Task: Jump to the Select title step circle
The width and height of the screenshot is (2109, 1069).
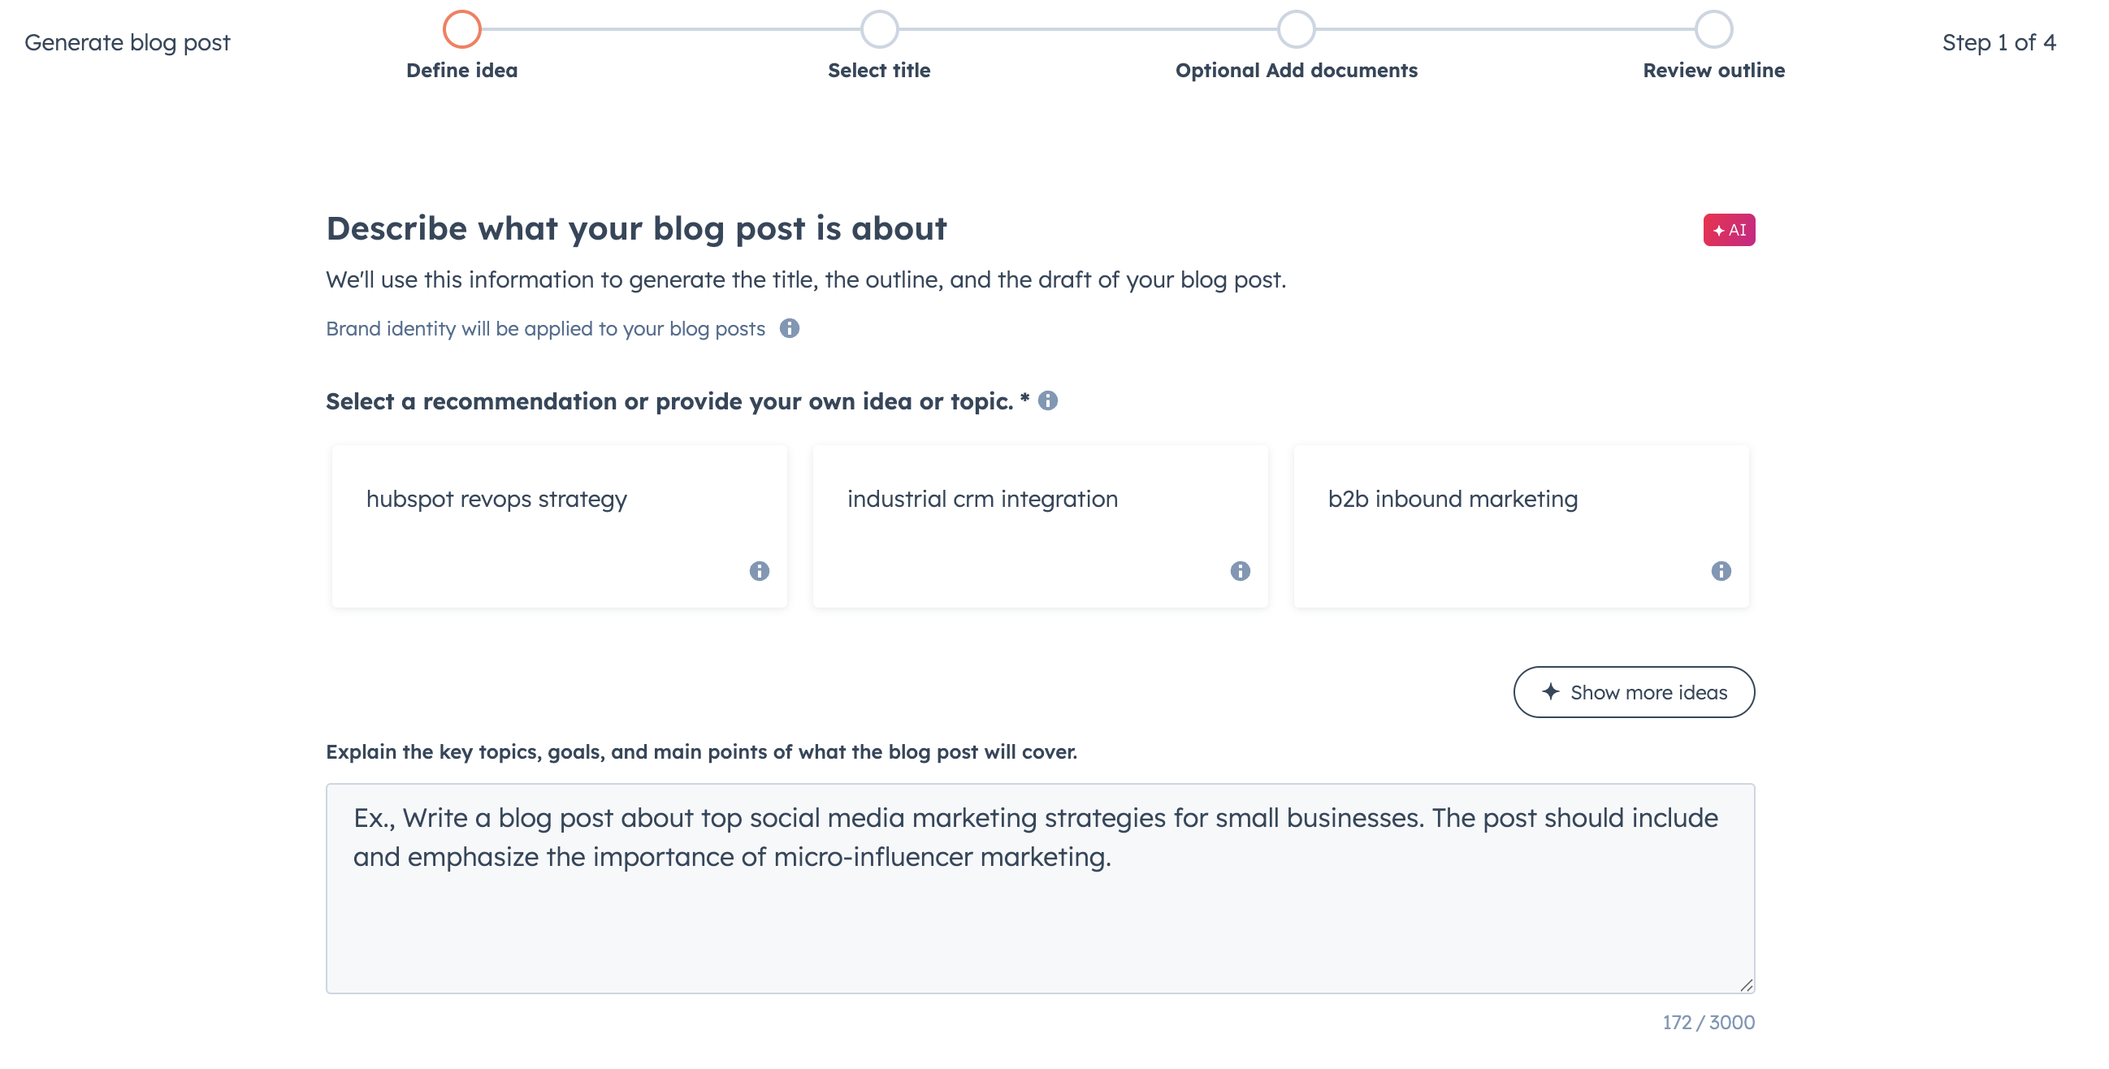Action: point(878,28)
